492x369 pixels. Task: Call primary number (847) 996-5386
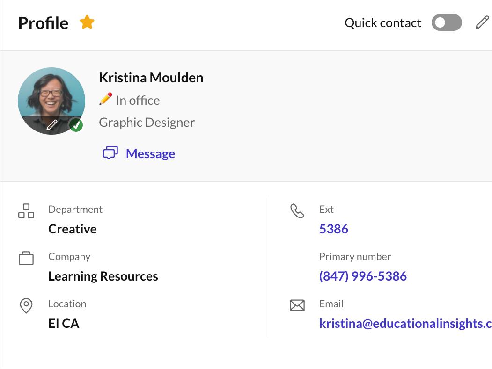tap(363, 276)
